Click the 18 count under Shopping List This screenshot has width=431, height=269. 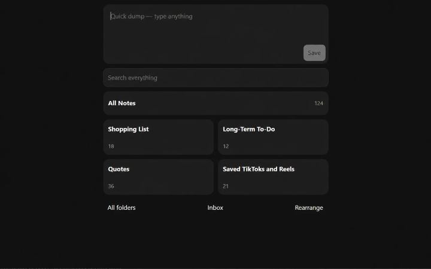tap(111, 146)
